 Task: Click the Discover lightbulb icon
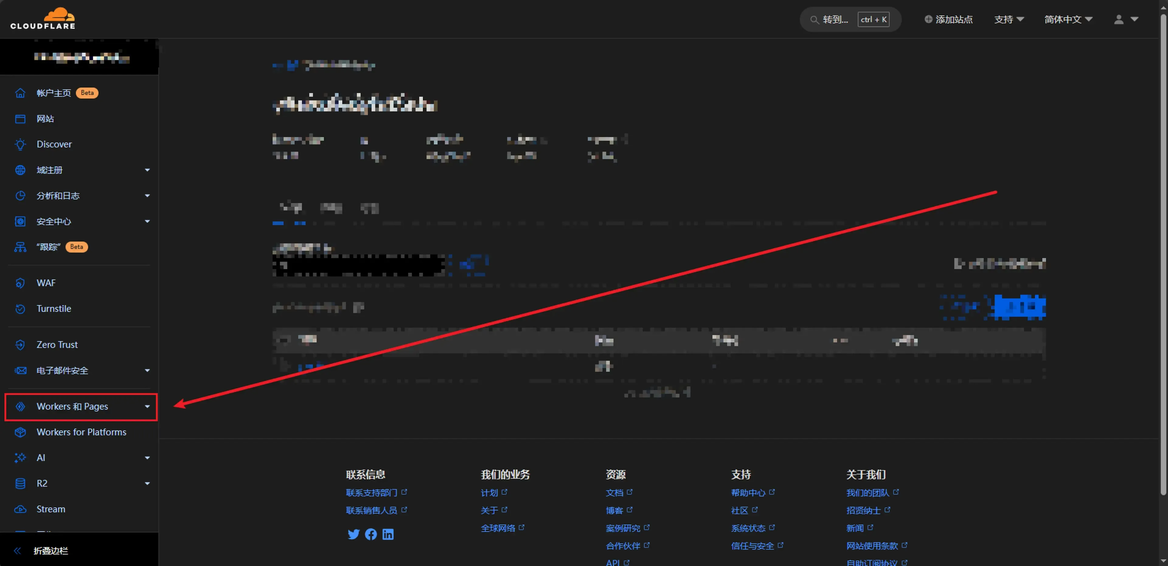tap(20, 144)
